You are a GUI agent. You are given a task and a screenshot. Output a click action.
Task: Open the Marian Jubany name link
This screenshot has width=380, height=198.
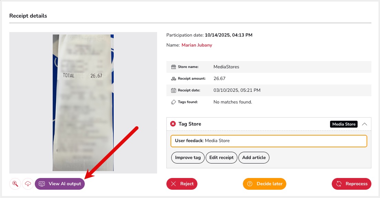tap(197, 45)
